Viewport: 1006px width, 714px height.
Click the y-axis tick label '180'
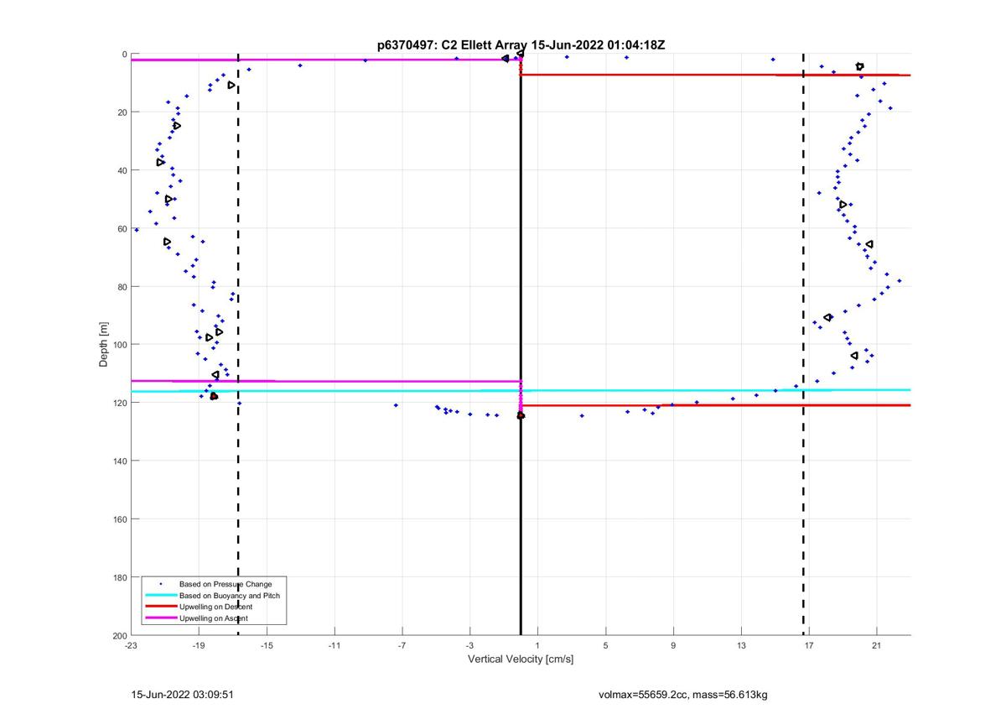point(119,577)
